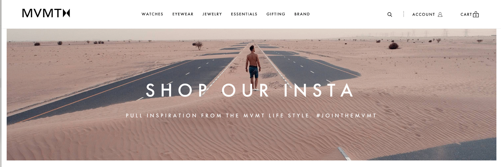Click the dotted divider beside search
The width and height of the screenshot is (501, 167).
pyautogui.click(x=404, y=14)
